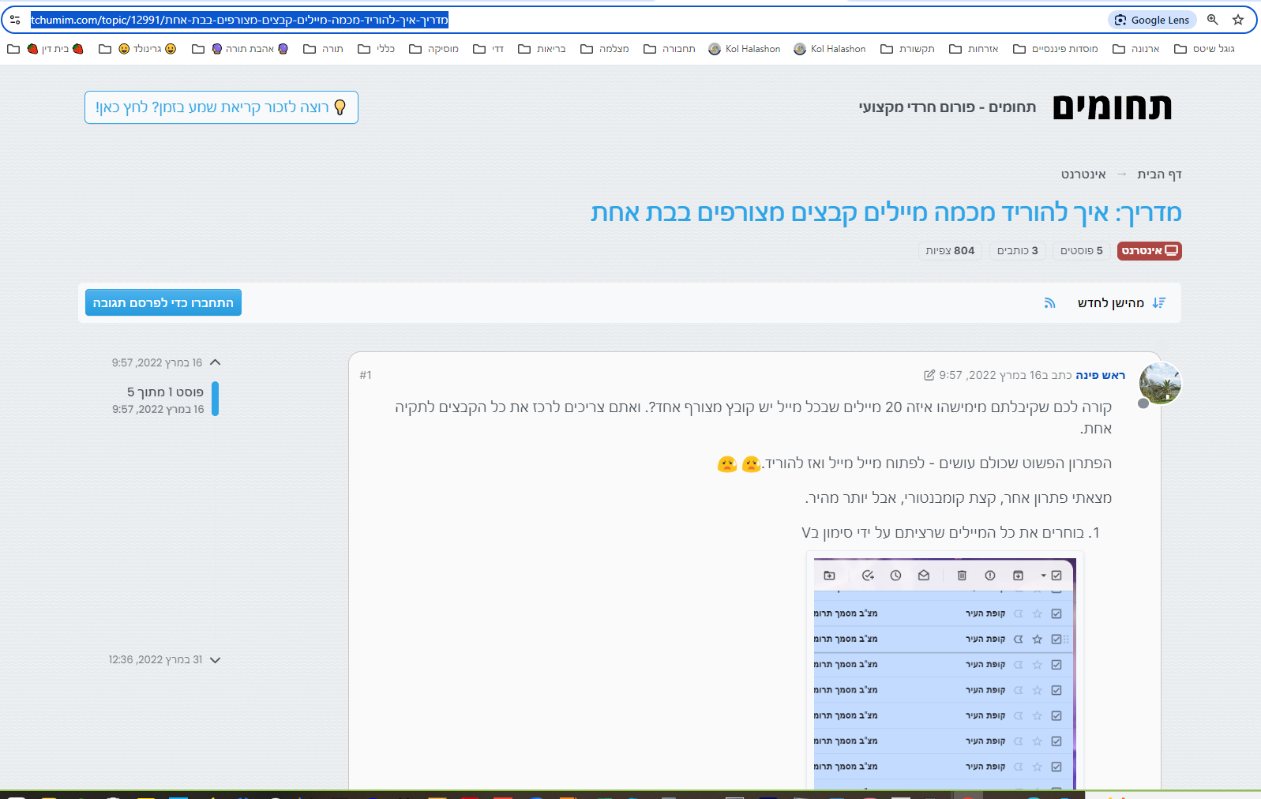
Task: Click the edit pencil icon next to post time
Action: pyautogui.click(x=929, y=375)
